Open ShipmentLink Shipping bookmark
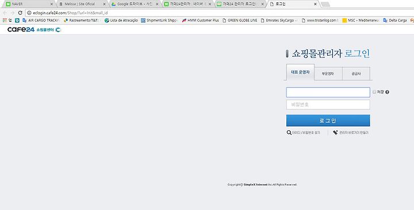 pyautogui.click(x=159, y=20)
